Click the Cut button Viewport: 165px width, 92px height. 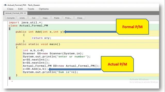pos(34,18)
